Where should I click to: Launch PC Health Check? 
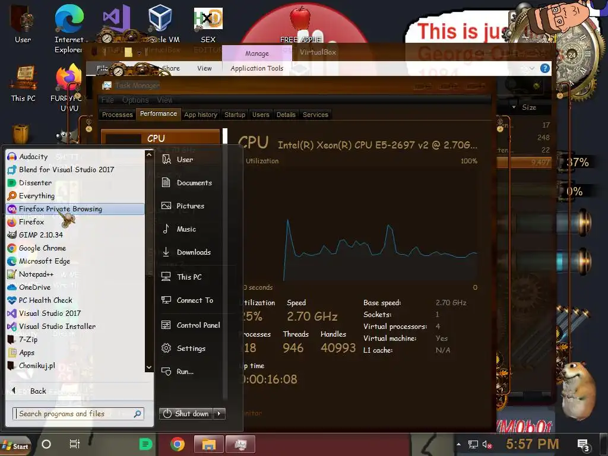click(75, 300)
